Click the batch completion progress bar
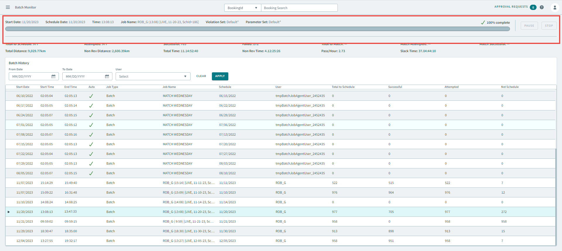 [258, 29]
